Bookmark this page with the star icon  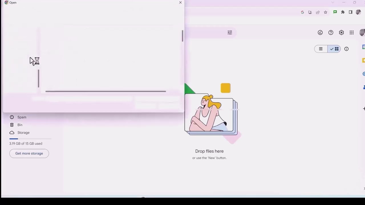[x=325, y=12]
